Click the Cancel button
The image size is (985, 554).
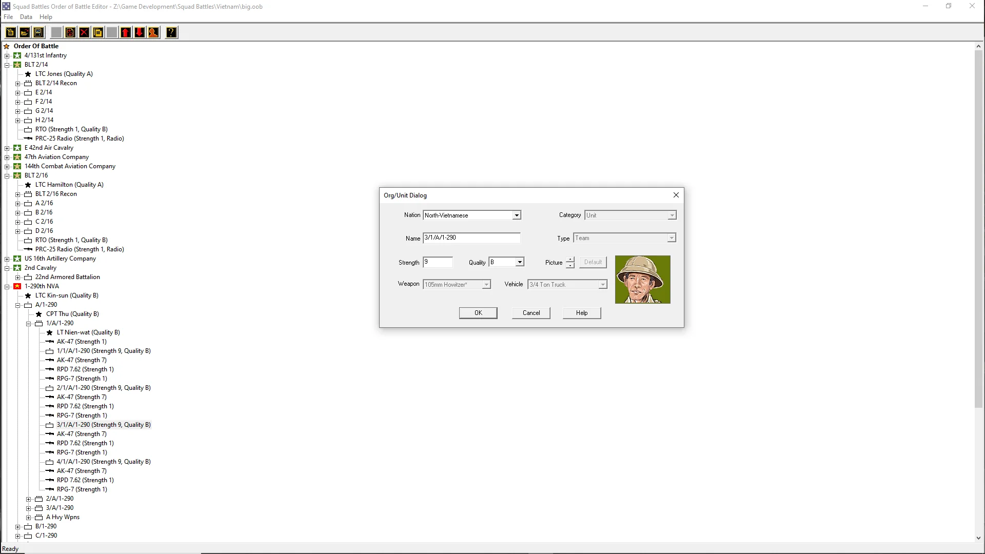pyautogui.click(x=531, y=313)
